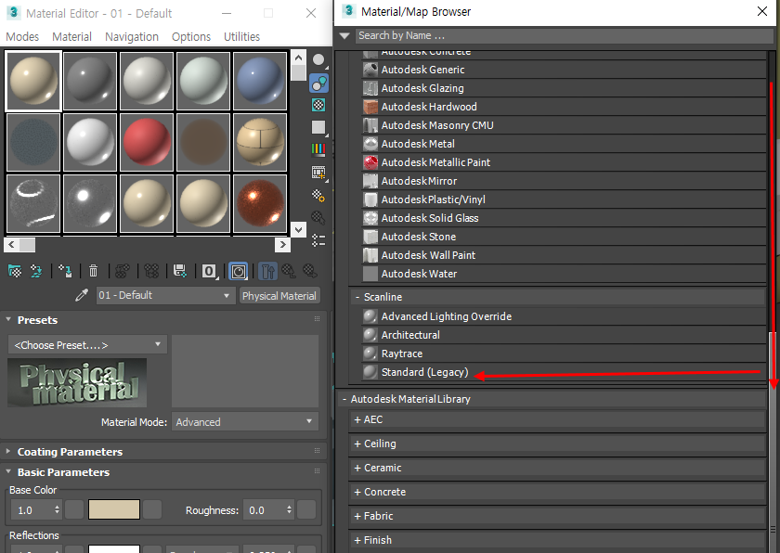This screenshot has width=780, height=553.
Task: Select the Autodesk Generic material
Action: [x=565, y=70]
